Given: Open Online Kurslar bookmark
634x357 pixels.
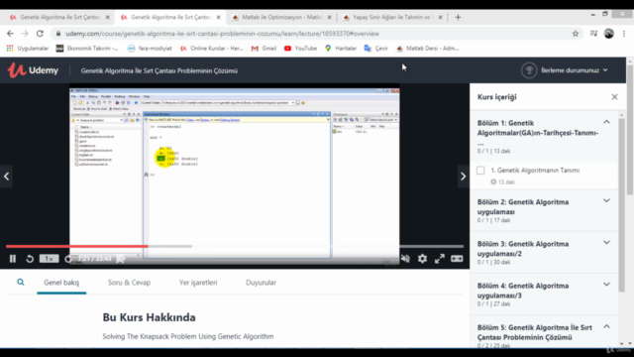Looking at the screenshot, I should (x=211, y=49).
